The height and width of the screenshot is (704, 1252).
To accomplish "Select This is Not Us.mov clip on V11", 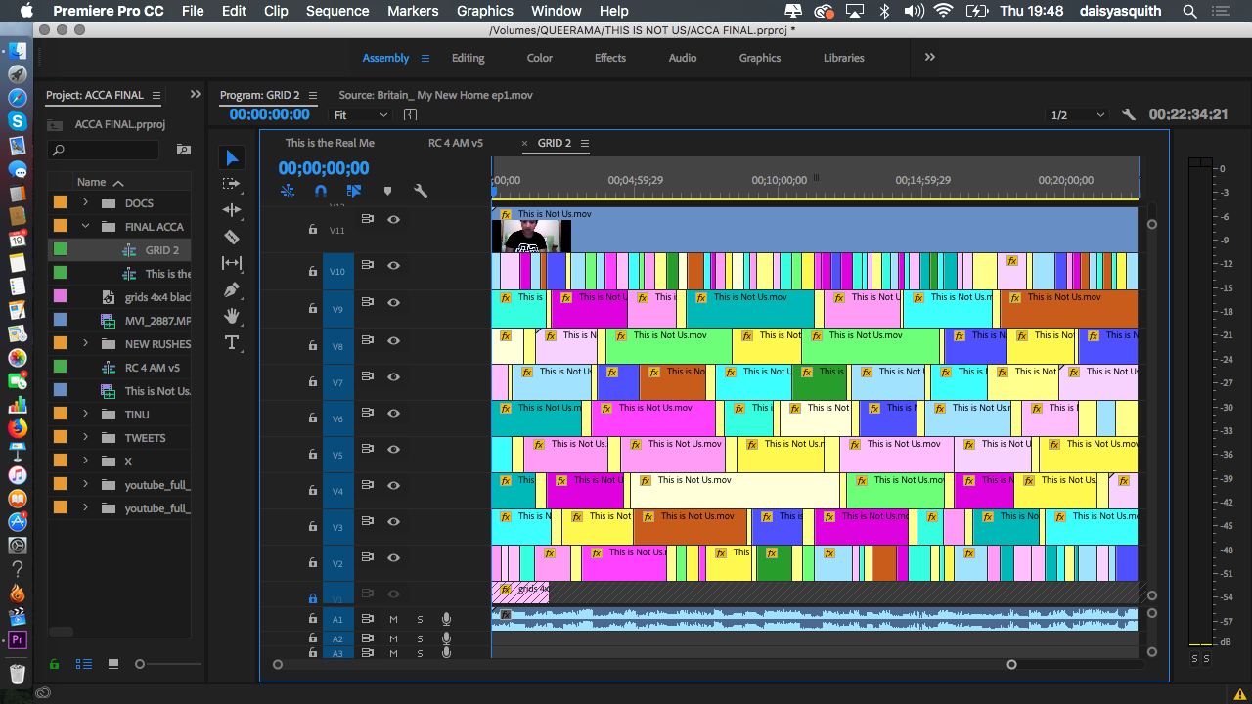I will coord(815,230).
